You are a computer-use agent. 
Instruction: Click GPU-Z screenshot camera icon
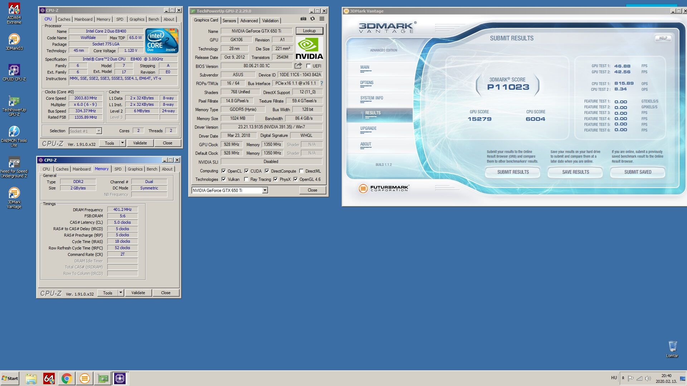click(x=303, y=19)
